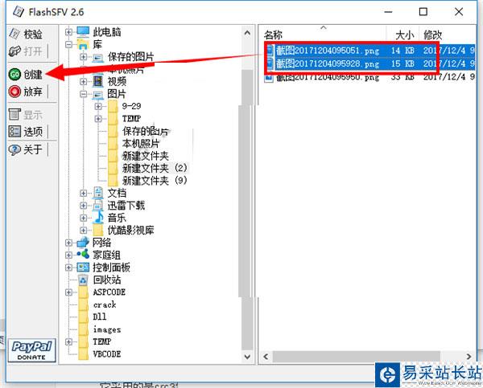Maximize the FlashSFV 2.6 window

coord(423,12)
